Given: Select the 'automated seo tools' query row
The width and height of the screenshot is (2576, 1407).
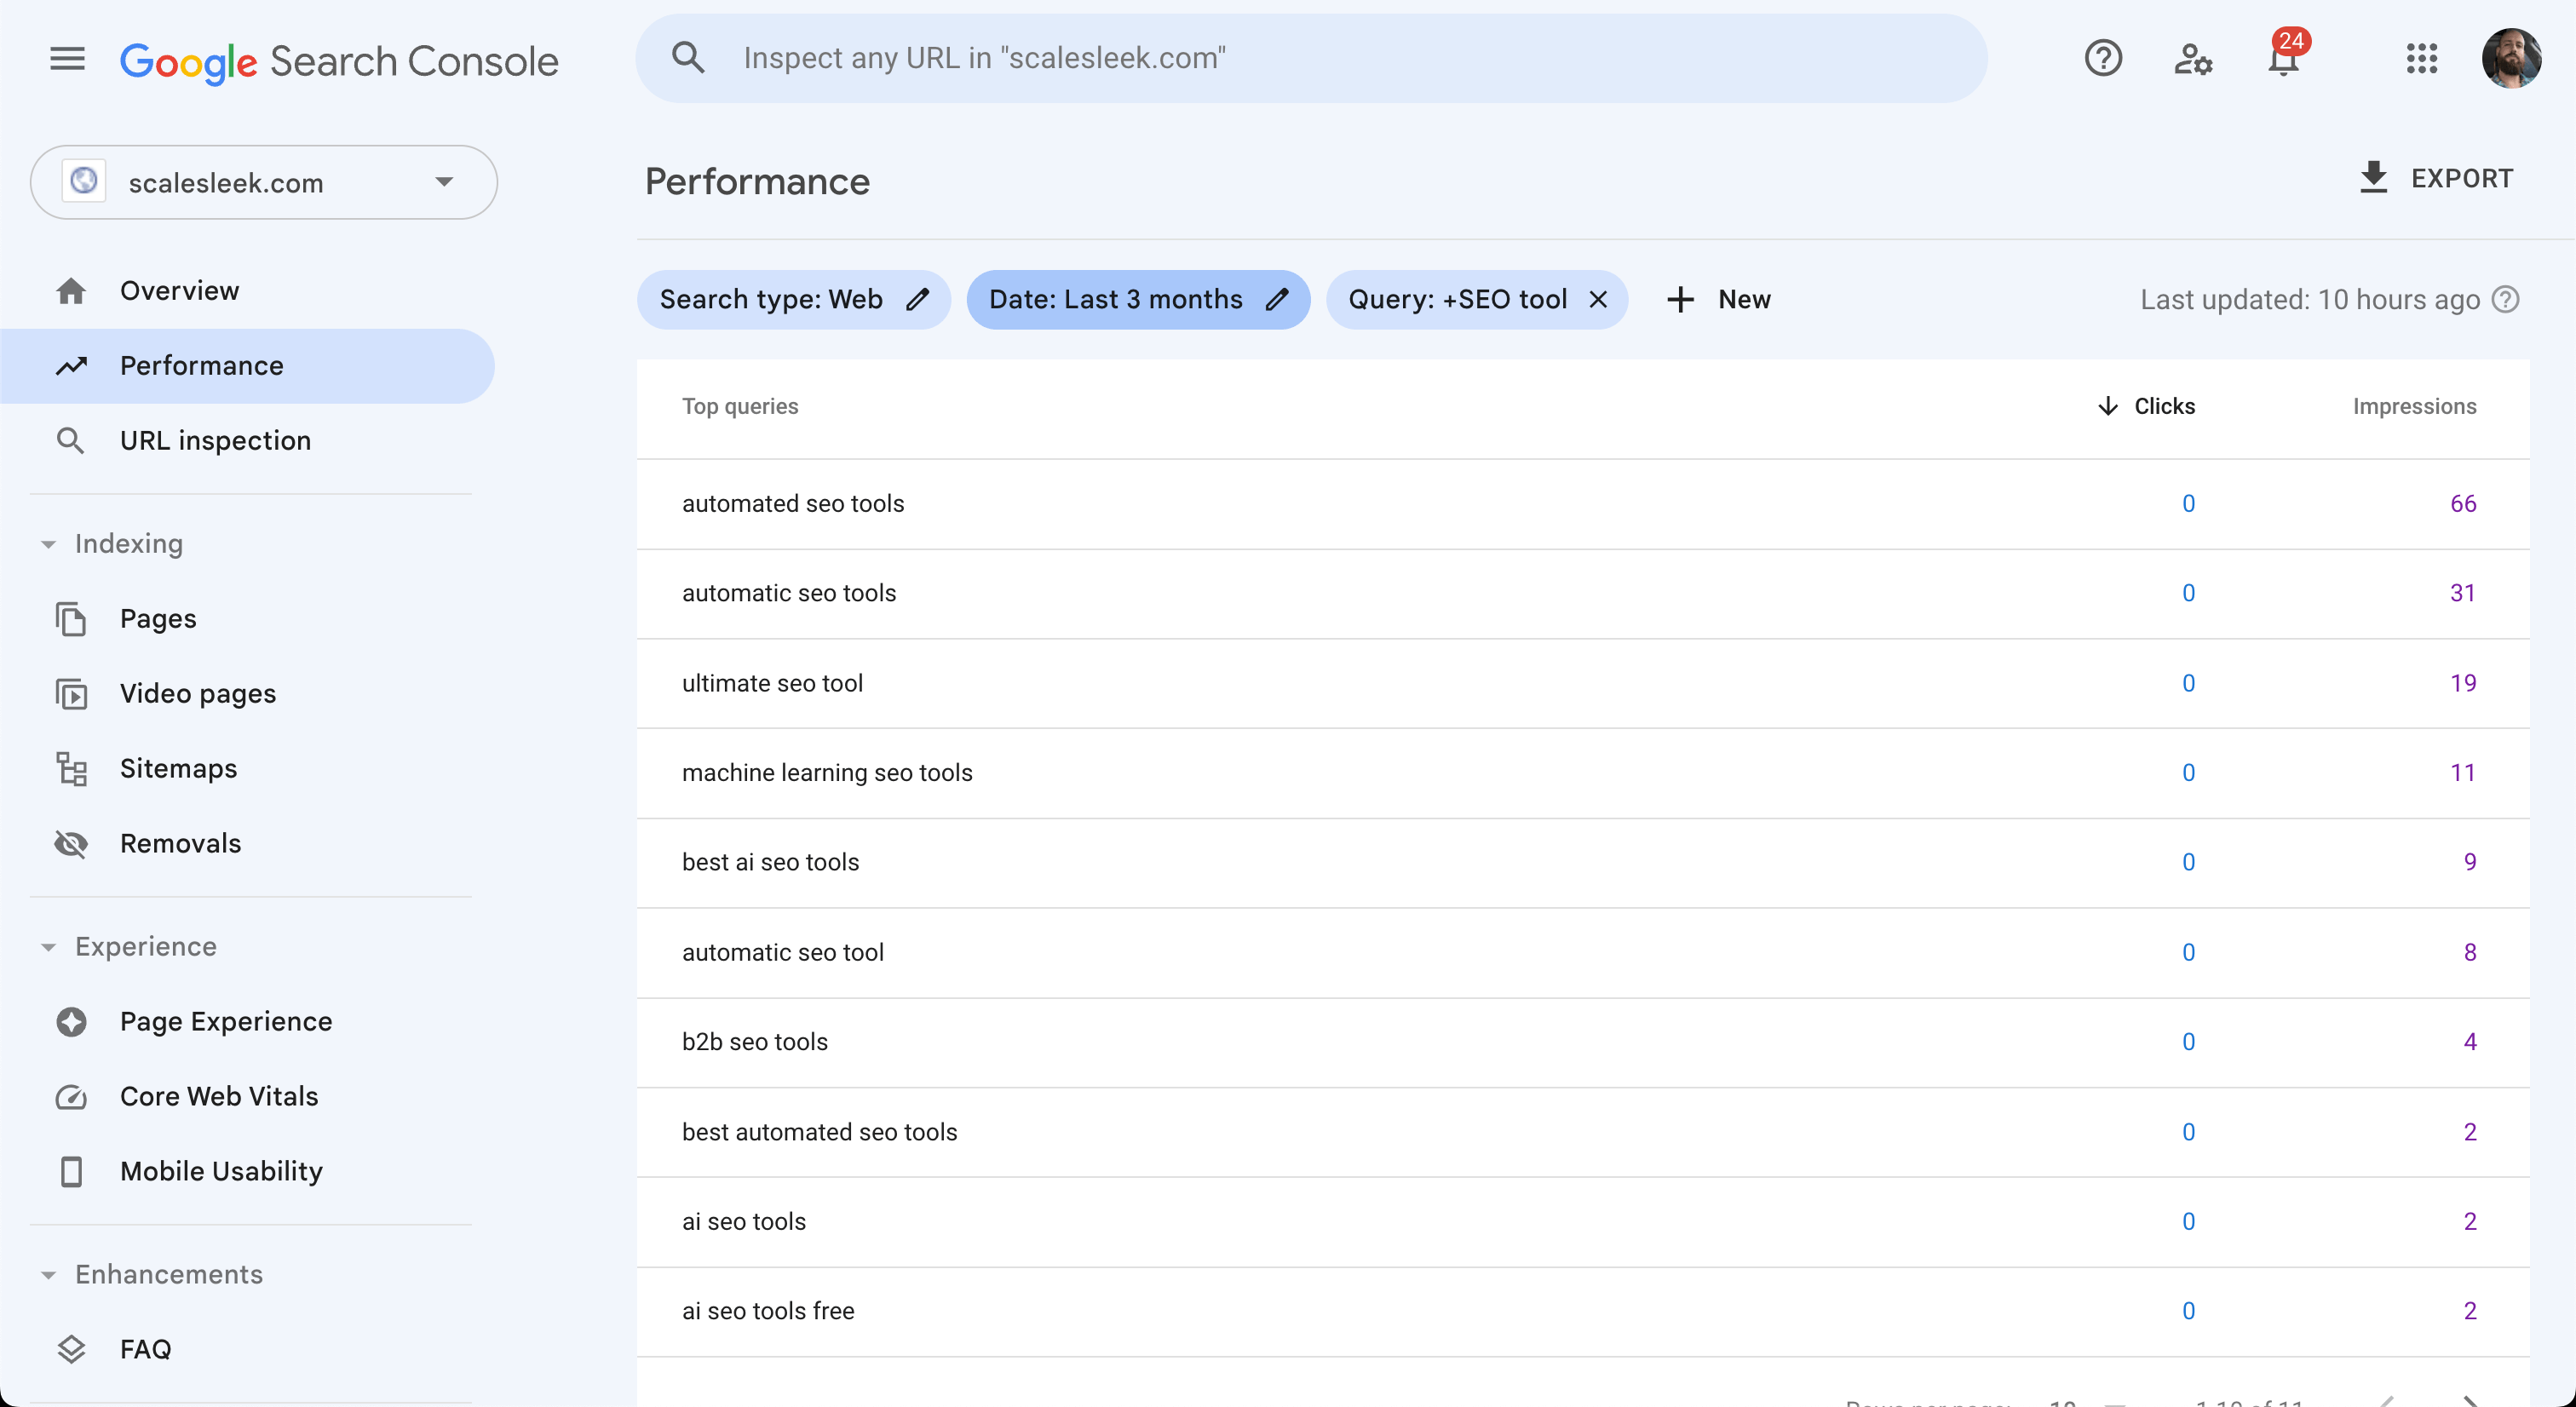Looking at the screenshot, I should (1583, 504).
